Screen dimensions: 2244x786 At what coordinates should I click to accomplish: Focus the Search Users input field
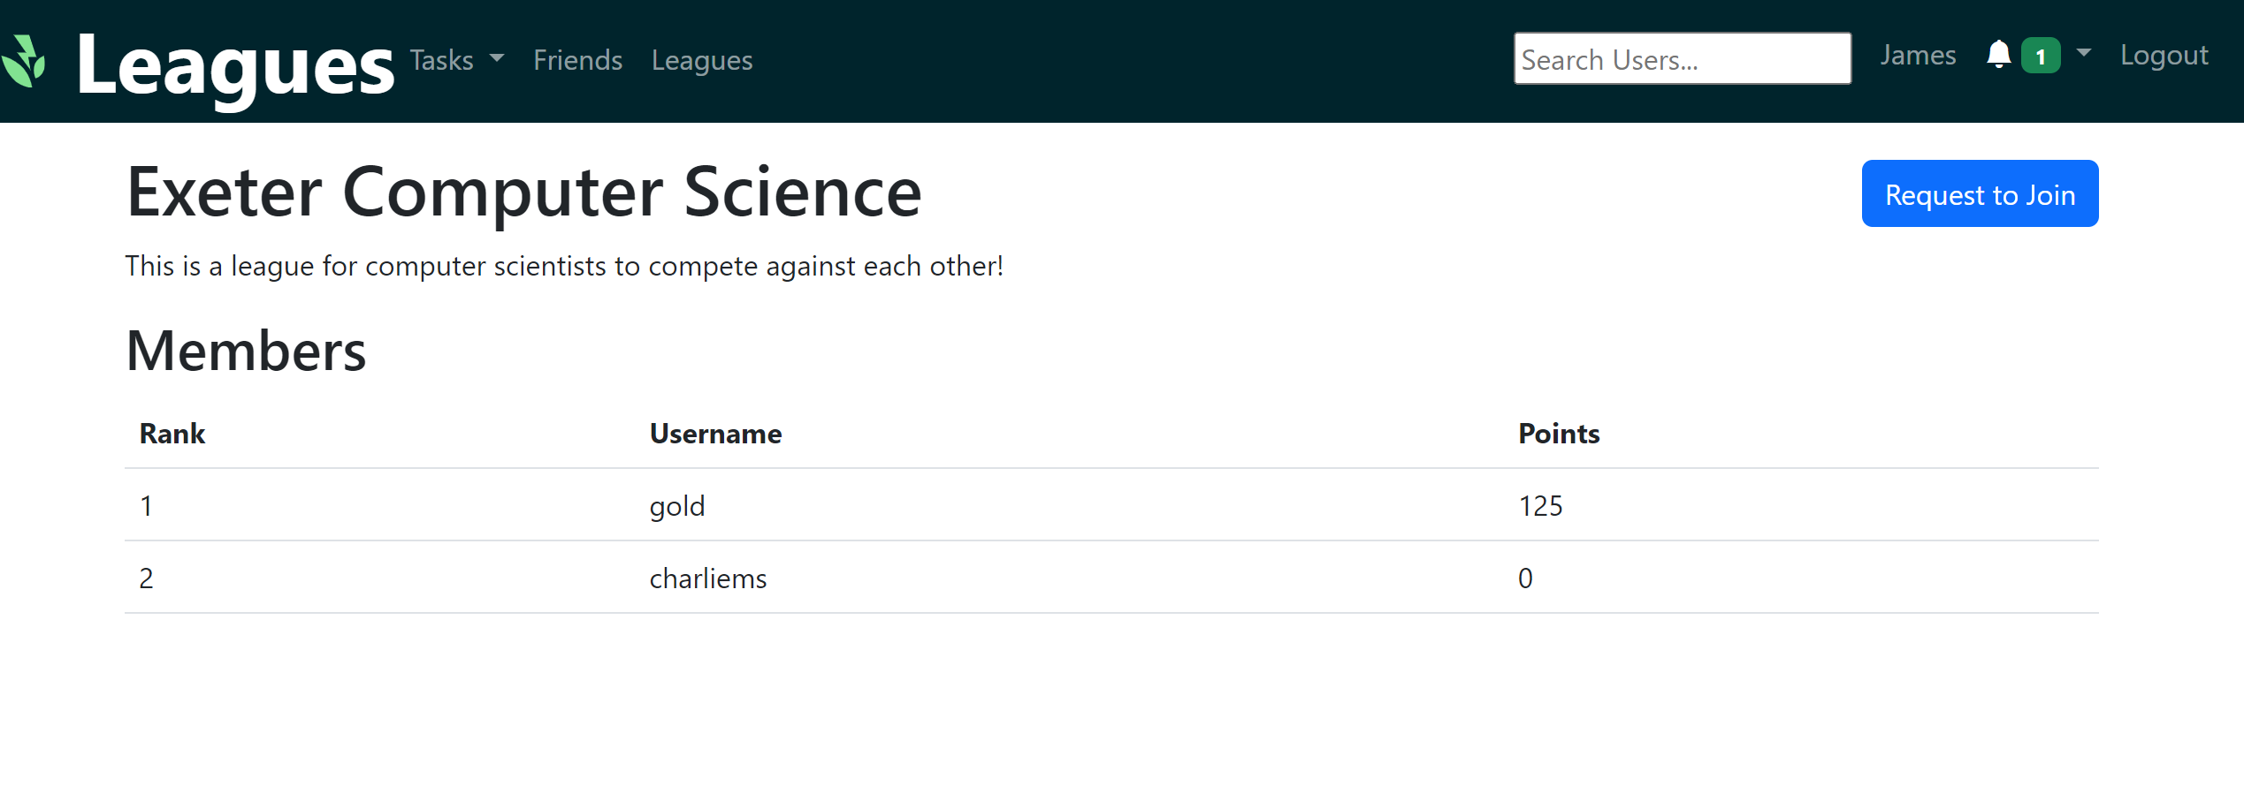(x=1682, y=59)
